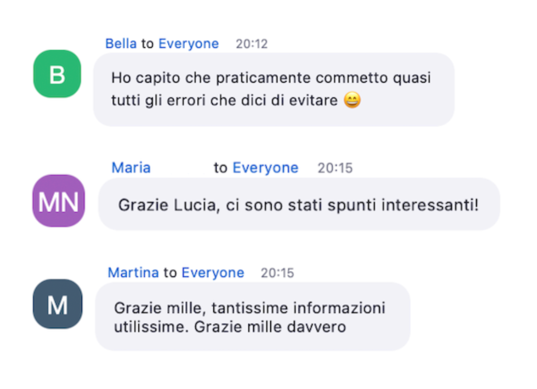Click 'utilissime' text in Martina's message
The width and height of the screenshot is (537, 389).
pyautogui.click(x=152, y=327)
